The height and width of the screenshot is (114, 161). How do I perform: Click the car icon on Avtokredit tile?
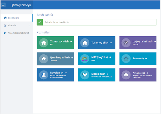pyautogui.click(x=126, y=75)
